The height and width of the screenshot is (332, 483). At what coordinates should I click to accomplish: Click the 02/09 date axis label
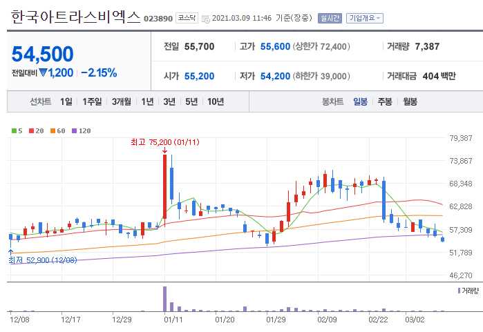327,320
